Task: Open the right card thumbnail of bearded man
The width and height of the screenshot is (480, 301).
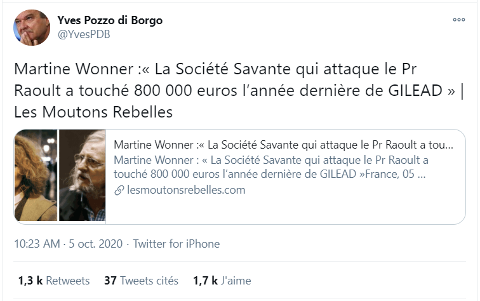Action: pos(83,175)
